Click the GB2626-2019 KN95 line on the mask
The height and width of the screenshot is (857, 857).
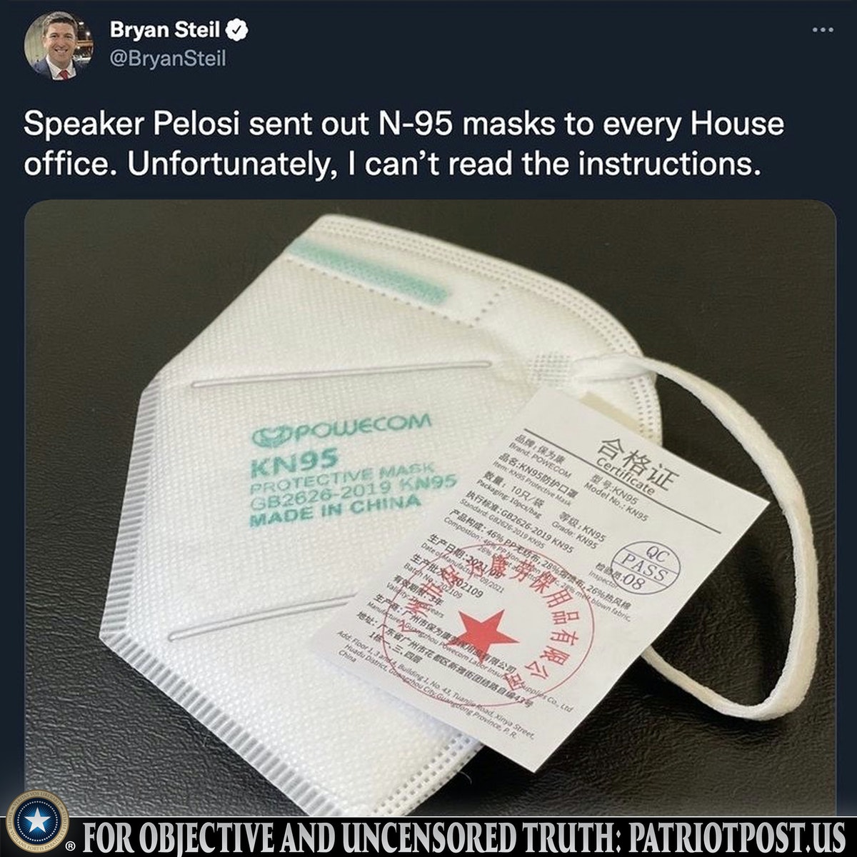pyautogui.click(x=352, y=493)
